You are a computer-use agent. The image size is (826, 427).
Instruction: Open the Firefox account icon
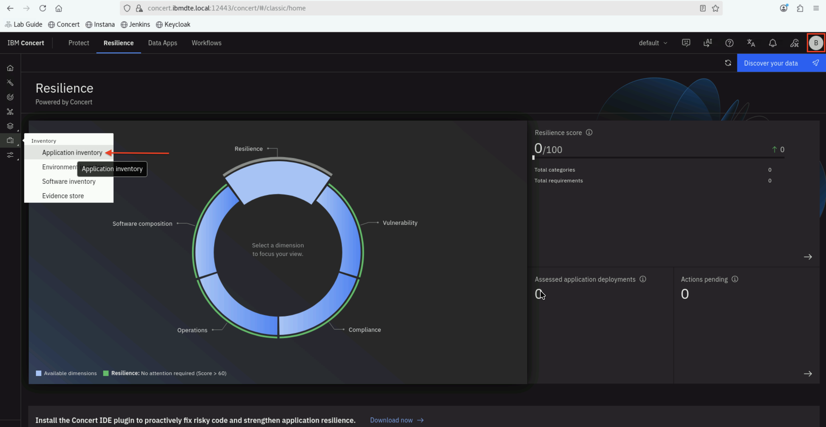point(784,8)
